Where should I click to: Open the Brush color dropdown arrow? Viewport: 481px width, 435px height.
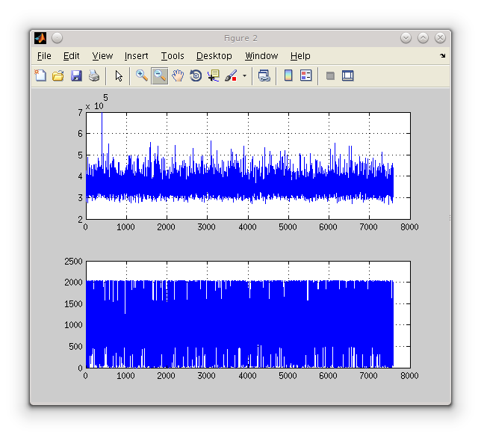pos(244,75)
